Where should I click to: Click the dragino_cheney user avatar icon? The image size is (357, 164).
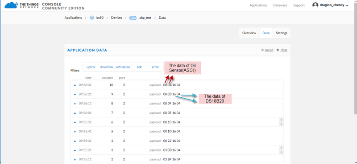[315, 5]
